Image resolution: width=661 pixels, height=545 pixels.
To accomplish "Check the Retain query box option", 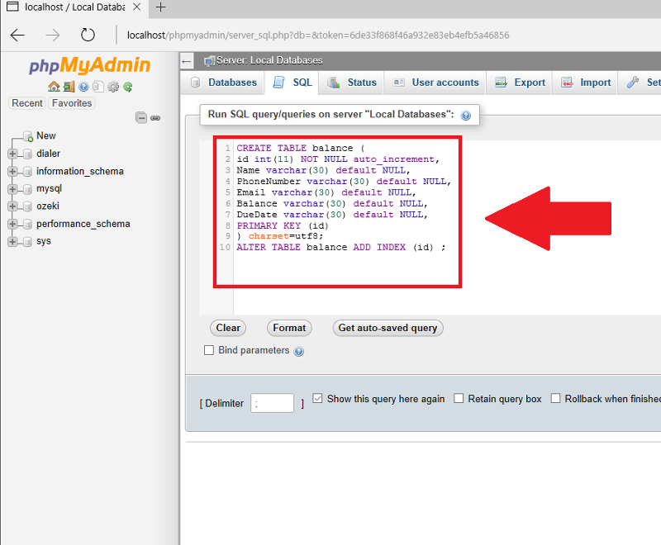I will coord(459,398).
